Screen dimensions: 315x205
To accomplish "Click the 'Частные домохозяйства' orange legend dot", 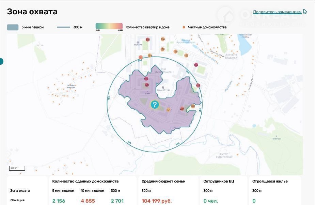I will tap(184, 27).
